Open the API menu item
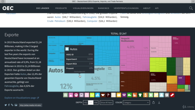 157,8
